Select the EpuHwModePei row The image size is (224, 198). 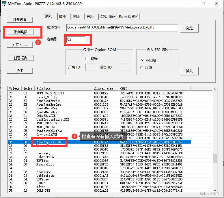click(x=99, y=108)
